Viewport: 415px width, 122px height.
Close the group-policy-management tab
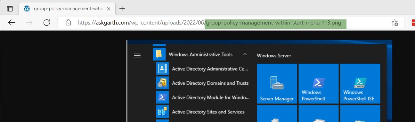[109, 9]
